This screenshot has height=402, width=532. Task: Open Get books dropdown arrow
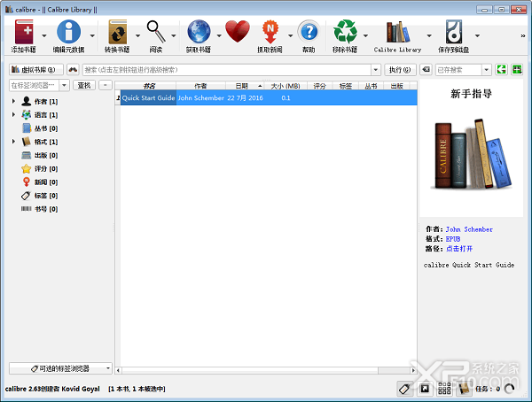pos(219,35)
